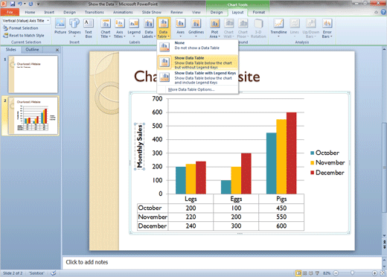
Task: Open Error Bars options
Action: click(x=327, y=28)
